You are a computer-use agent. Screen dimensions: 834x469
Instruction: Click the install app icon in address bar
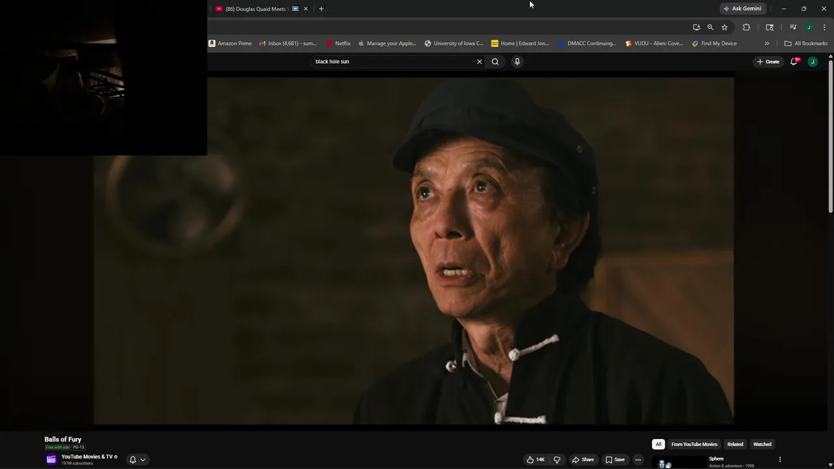[697, 27]
